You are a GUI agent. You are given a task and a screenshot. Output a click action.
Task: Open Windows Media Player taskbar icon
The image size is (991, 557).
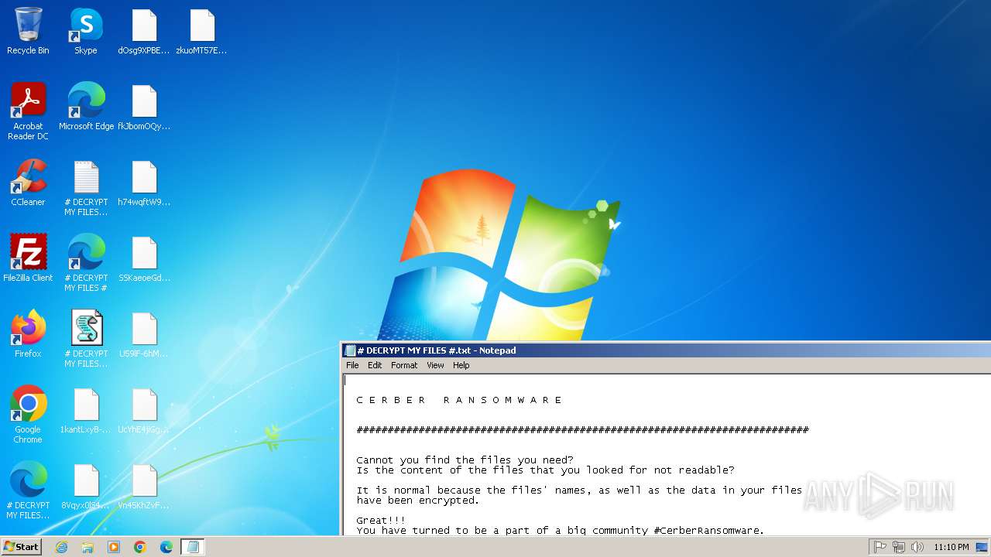click(x=114, y=547)
